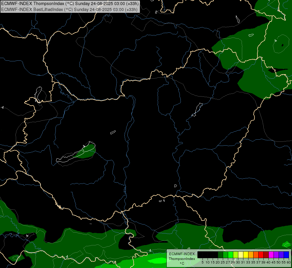This screenshot has width=292, height=268.
Task: Click the blue swatch between 55 and 60
Action: point(286,255)
